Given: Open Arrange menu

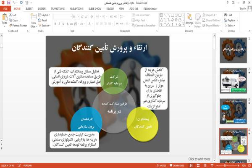Looking at the screenshot, I should pos(189,21).
